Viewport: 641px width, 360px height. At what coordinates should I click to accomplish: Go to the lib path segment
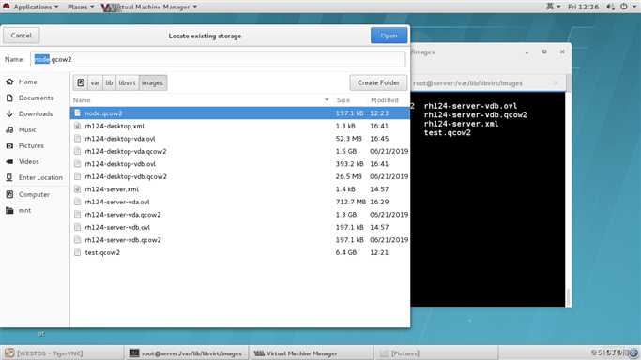(109, 82)
